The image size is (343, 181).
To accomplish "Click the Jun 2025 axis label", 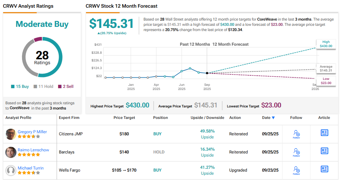I will pos(181,87).
